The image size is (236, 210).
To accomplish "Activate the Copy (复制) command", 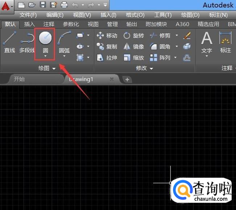I will (x=107, y=46).
